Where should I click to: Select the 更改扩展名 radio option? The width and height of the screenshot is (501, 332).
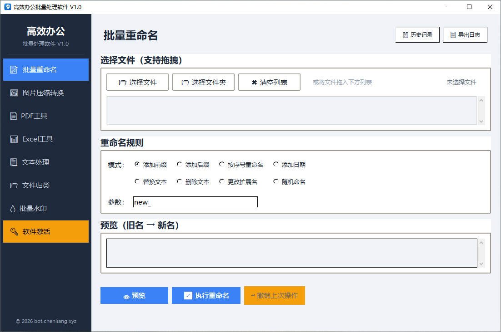tap(238, 182)
